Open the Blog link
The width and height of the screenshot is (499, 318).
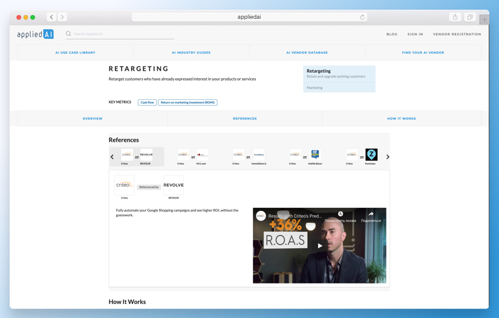point(392,34)
